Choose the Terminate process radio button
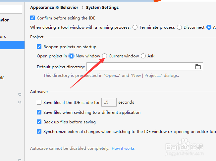Screen dimensions: 216x161 click(x=135, y=27)
